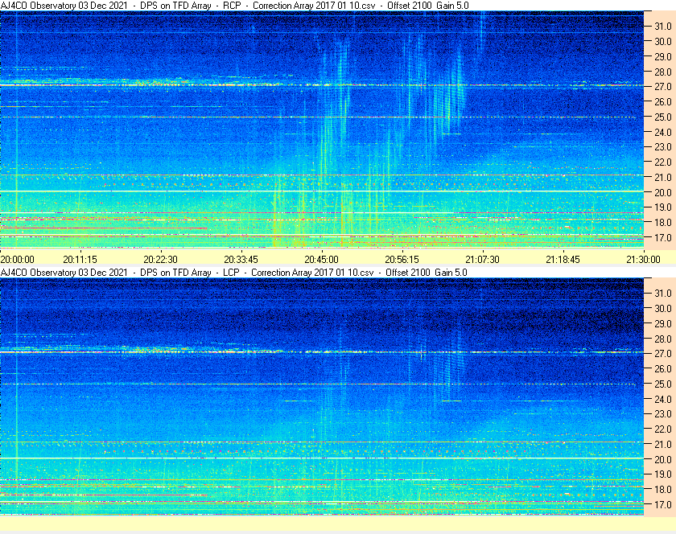Click the 26.0 frequency label on LCP chart
This screenshot has width=676, height=534.
click(663, 369)
